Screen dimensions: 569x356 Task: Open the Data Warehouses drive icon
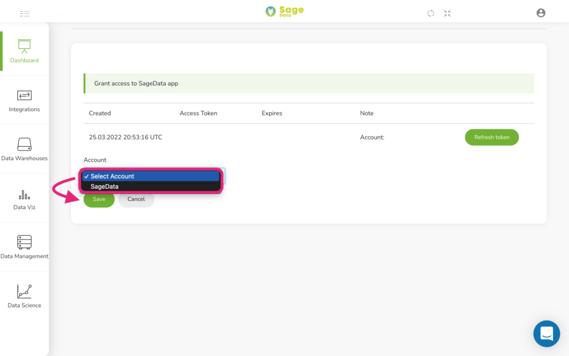click(24, 144)
